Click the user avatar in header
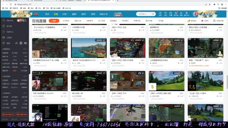 [195, 14]
